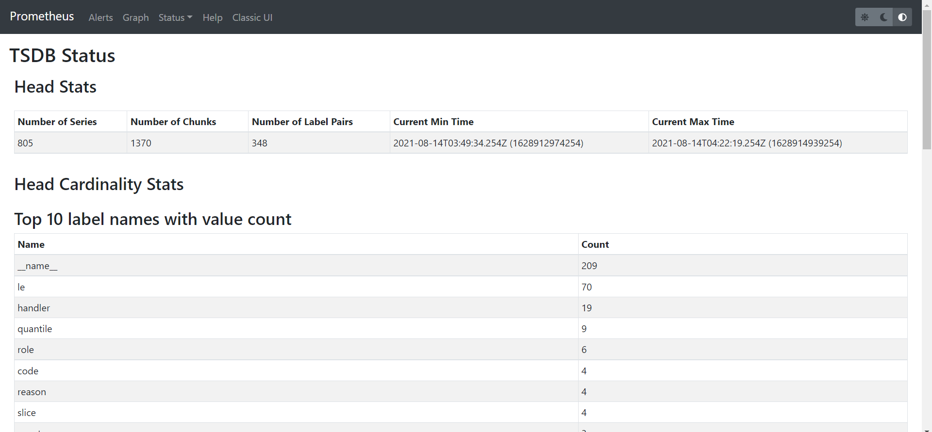The height and width of the screenshot is (432, 932).
Task: Select the Top 10 label names heading
Action: point(153,219)
